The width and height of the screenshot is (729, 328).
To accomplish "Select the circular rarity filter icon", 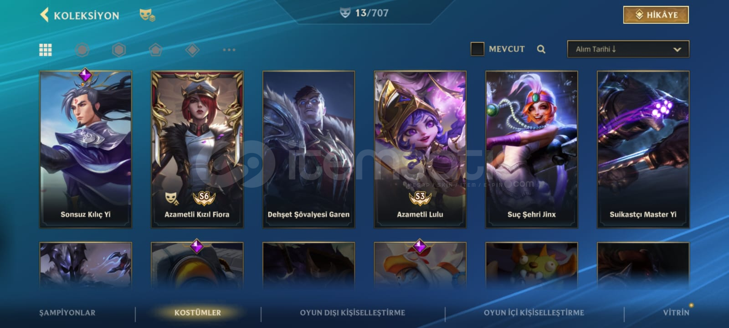I will 82,50.
